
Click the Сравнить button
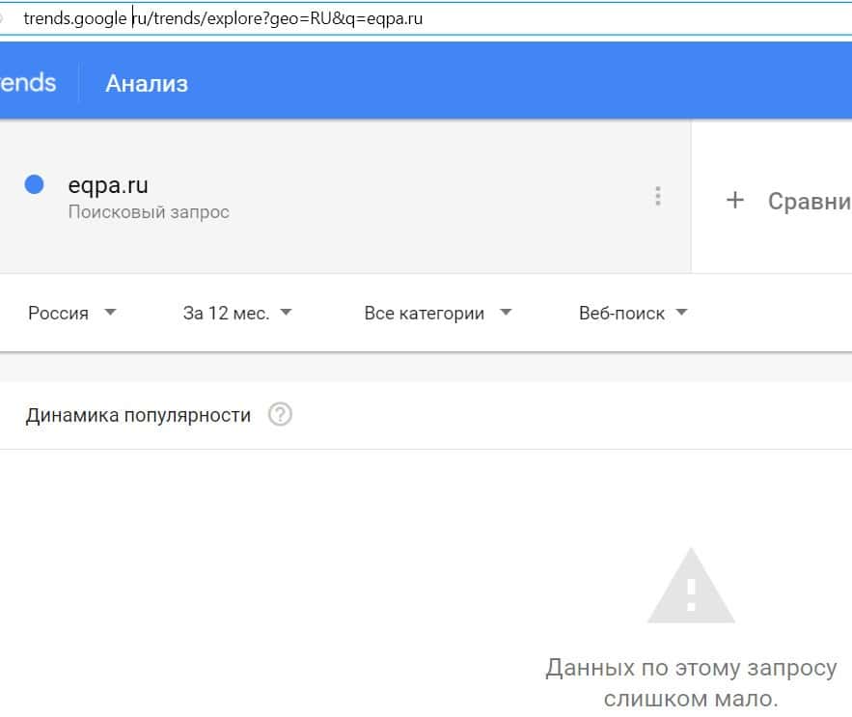tap(809, 202)
